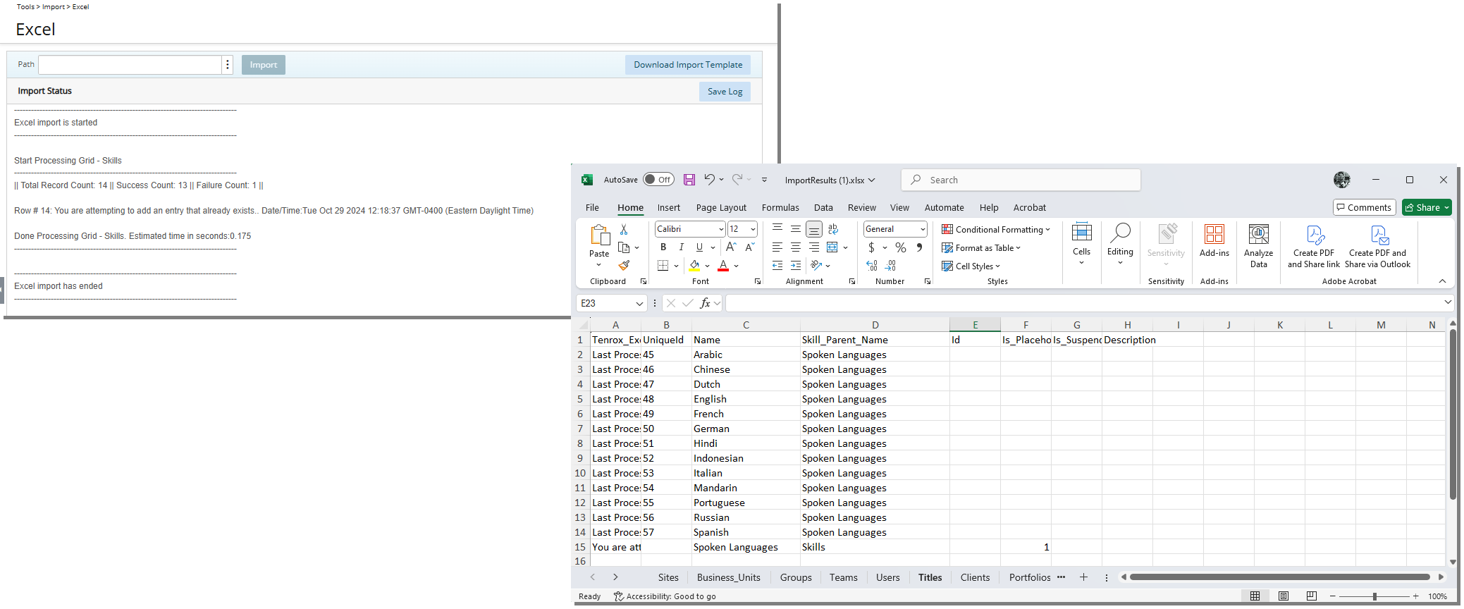
Task: Click the path field's three-dot browse button
Action: pos(228,65)
